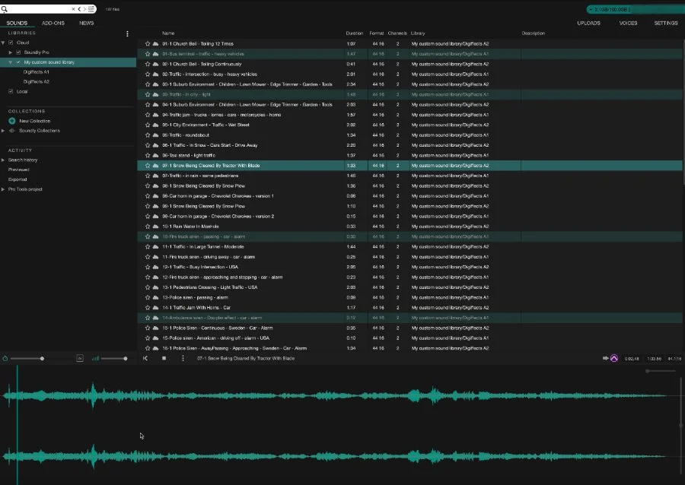Disable the Local library checkbox
The width and height of the screenshot is (685, 485).
click(x=11, y=91)
